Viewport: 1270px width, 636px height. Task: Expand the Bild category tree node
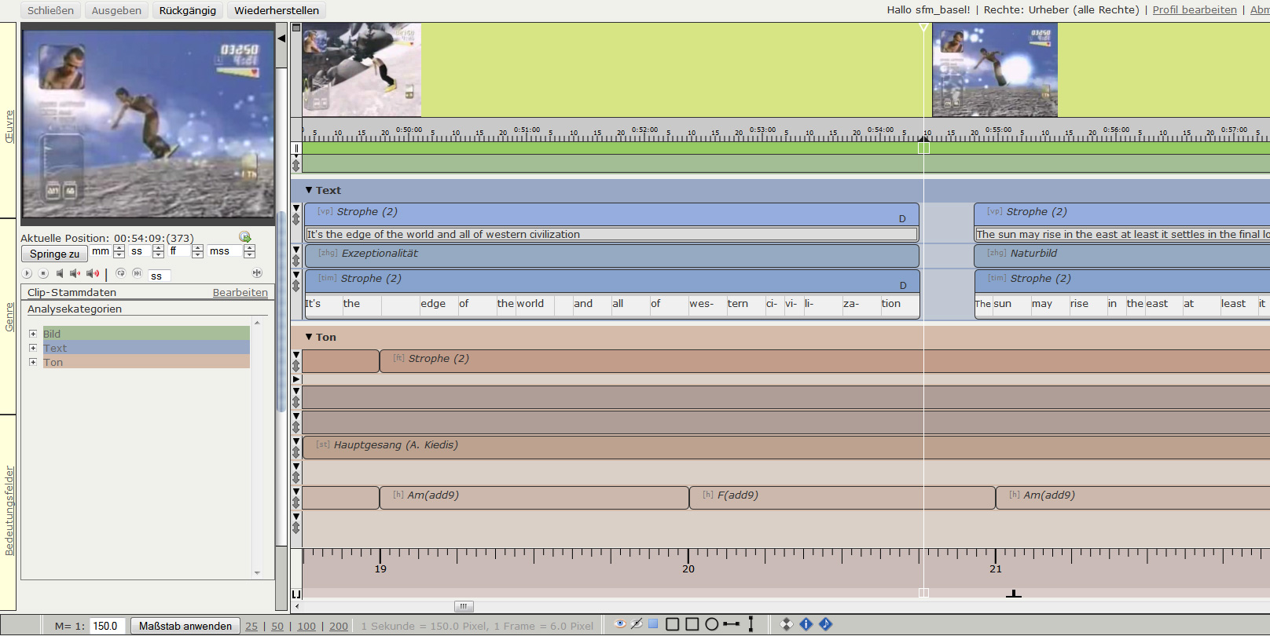[33, 334]
